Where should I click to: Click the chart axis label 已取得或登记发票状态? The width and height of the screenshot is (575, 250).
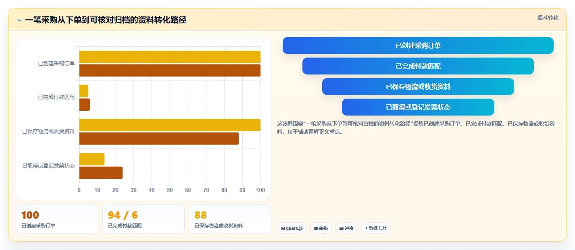48,165
